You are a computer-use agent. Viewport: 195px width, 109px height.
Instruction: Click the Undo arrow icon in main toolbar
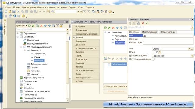(x=40, y=12)
